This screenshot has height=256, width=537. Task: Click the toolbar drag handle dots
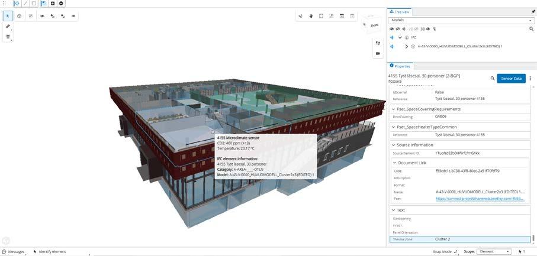[5, 3]
